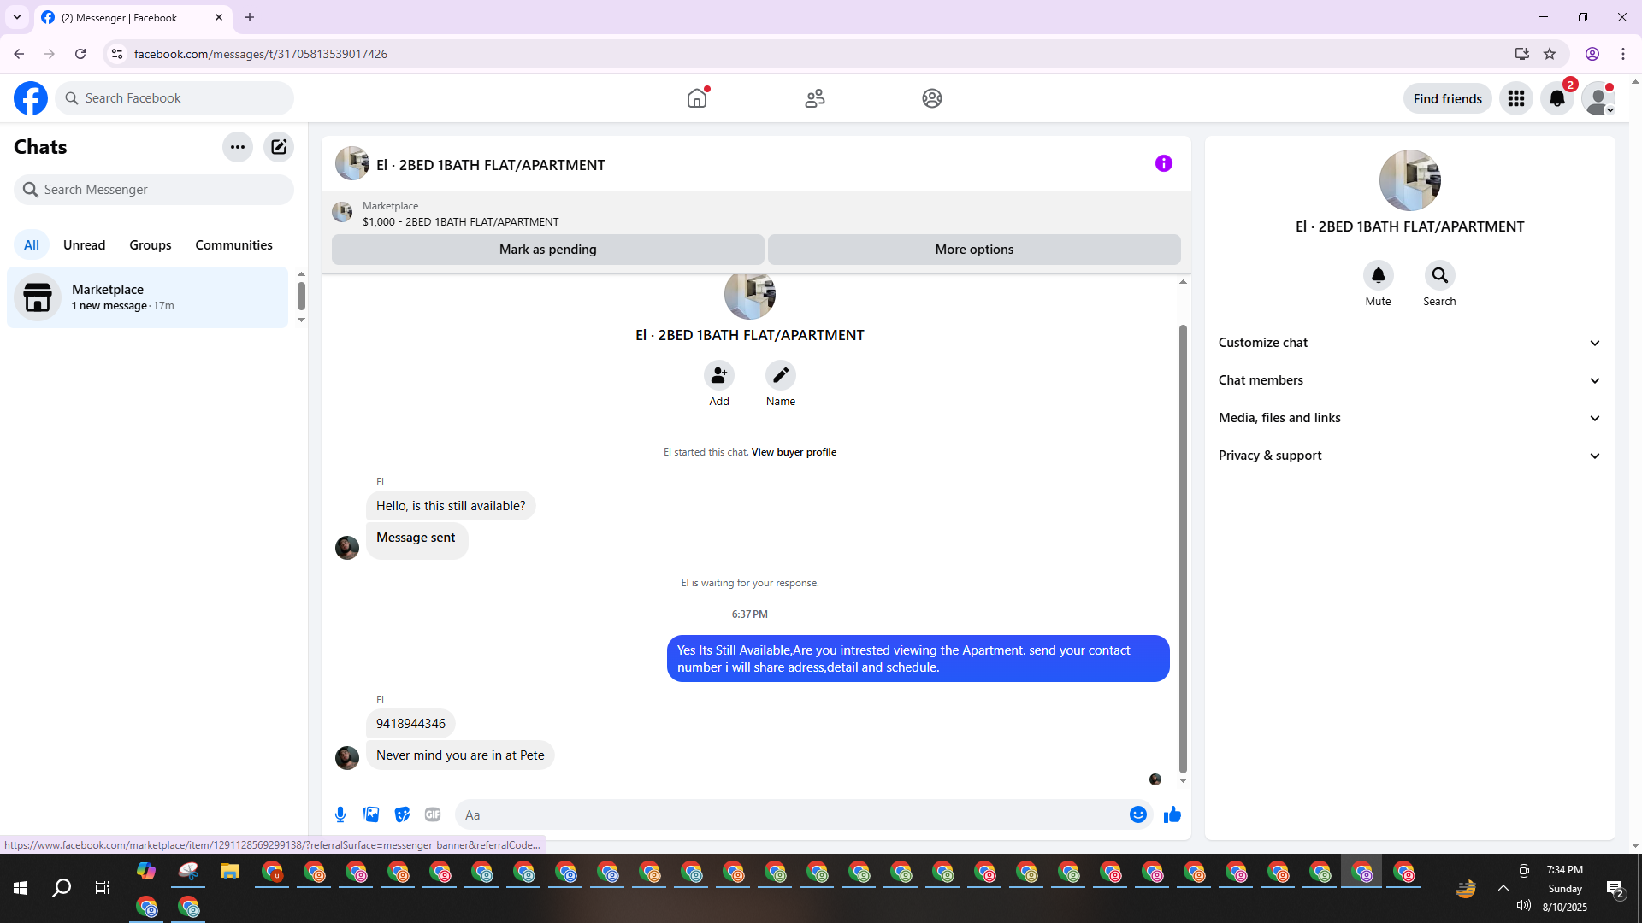Image resolution: width=1642 pixels, height=923 pixels.
Task: Open Facebook notifications bell
Action: [1556, 98]
